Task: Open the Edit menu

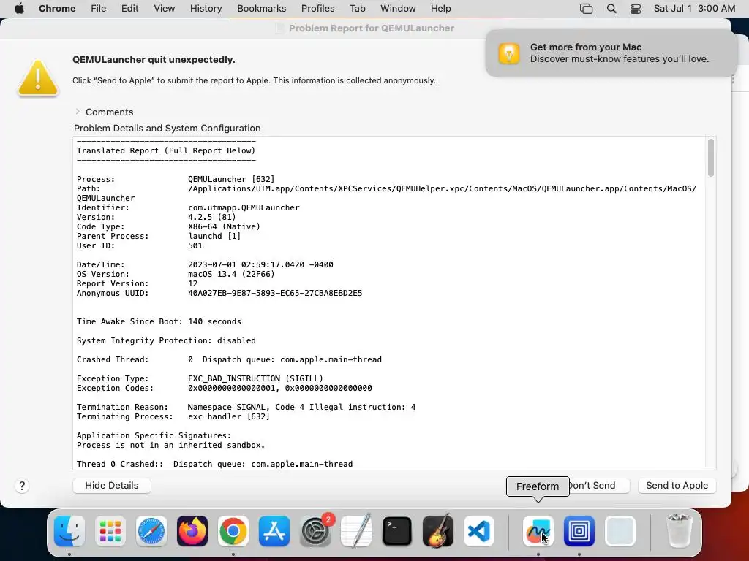Action: [x=130, y=9]
